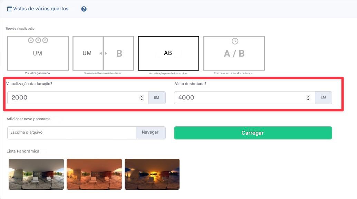
Task: Click the slider arrows icon in split view card
Action: coord(103,53)
